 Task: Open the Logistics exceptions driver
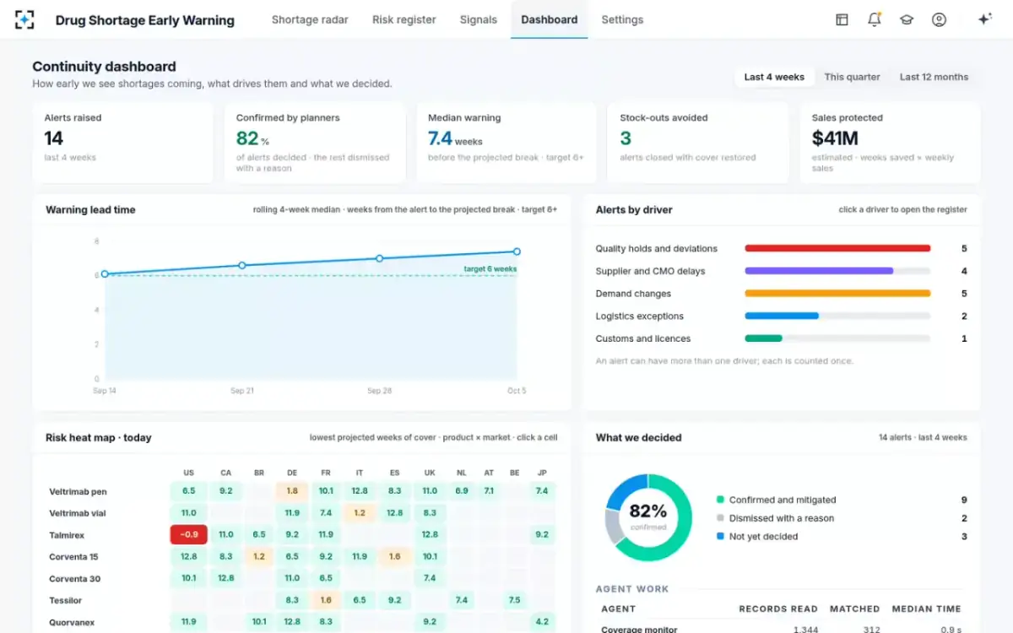click(782, 316)
